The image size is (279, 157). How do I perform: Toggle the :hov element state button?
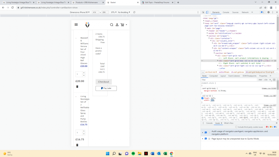point(260,80)
